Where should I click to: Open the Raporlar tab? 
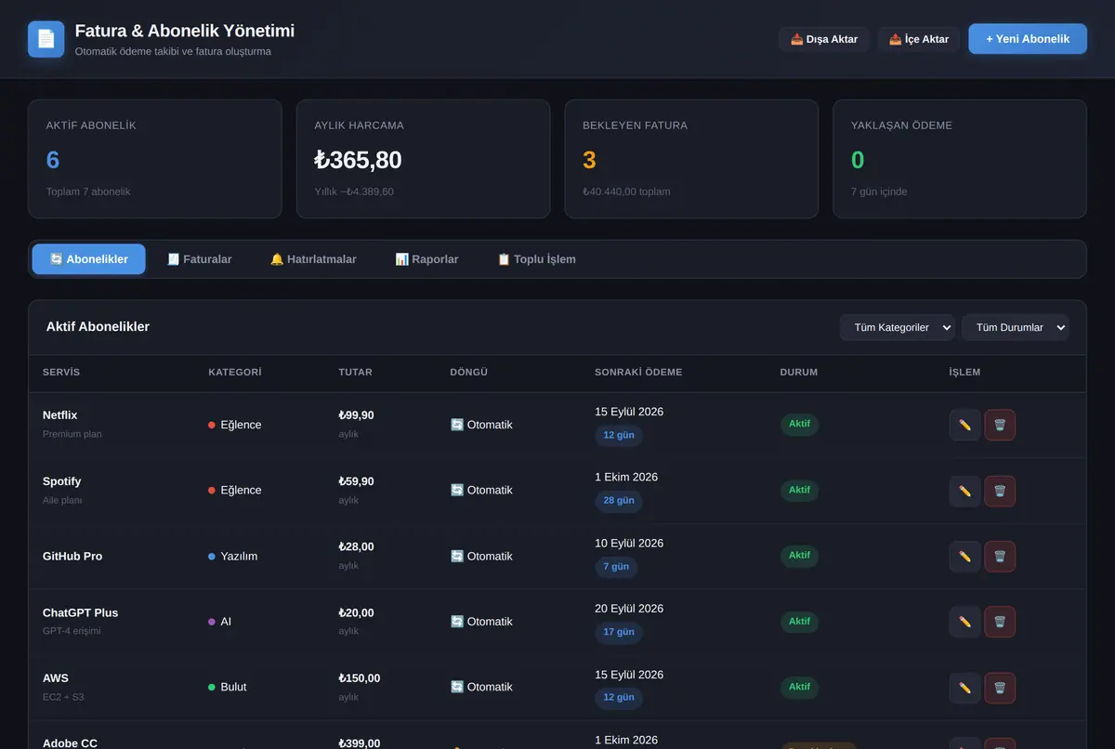426,259
